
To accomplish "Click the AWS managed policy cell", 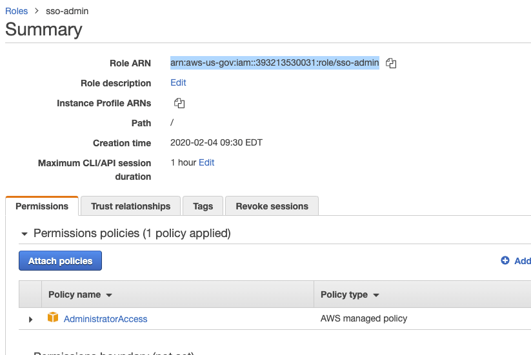I will (x=364, y=318).
